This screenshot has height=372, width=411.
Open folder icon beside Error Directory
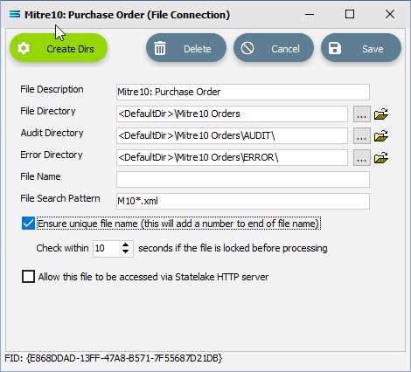(381, 157)
